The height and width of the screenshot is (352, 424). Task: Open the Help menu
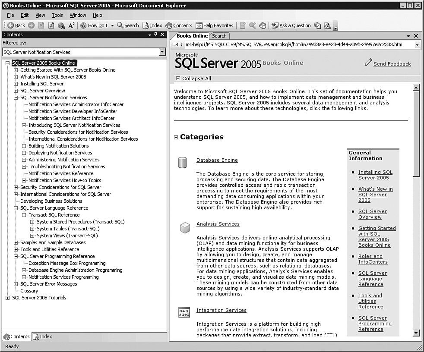[97, 15]
